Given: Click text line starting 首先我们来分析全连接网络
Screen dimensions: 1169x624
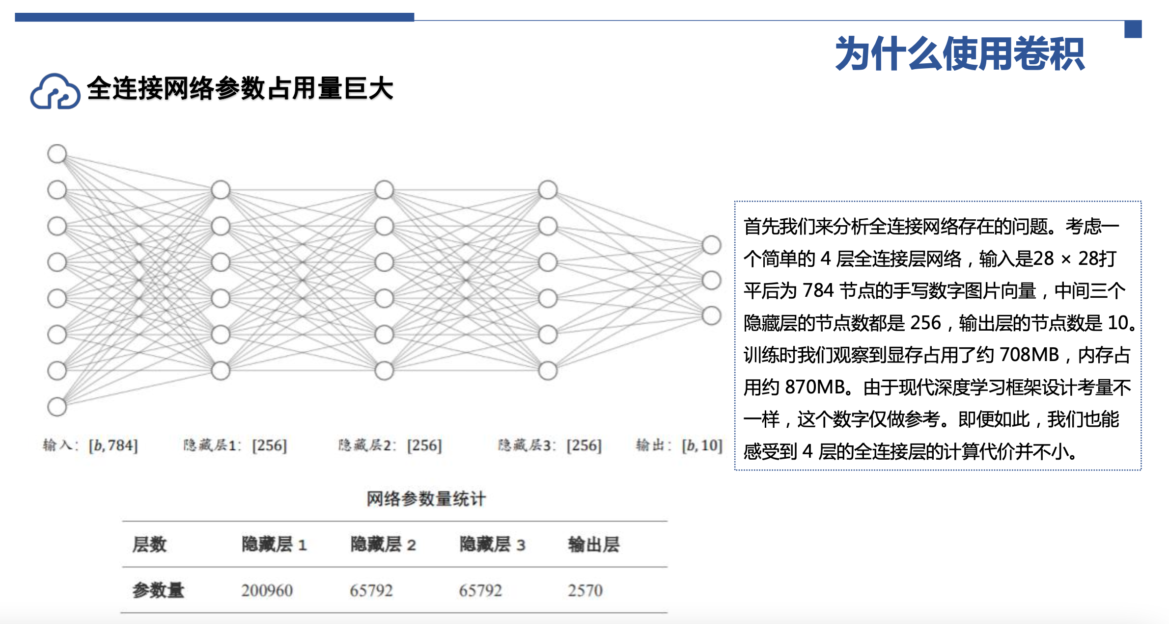Looking at the screenshot, I should (x=931, y=227).
